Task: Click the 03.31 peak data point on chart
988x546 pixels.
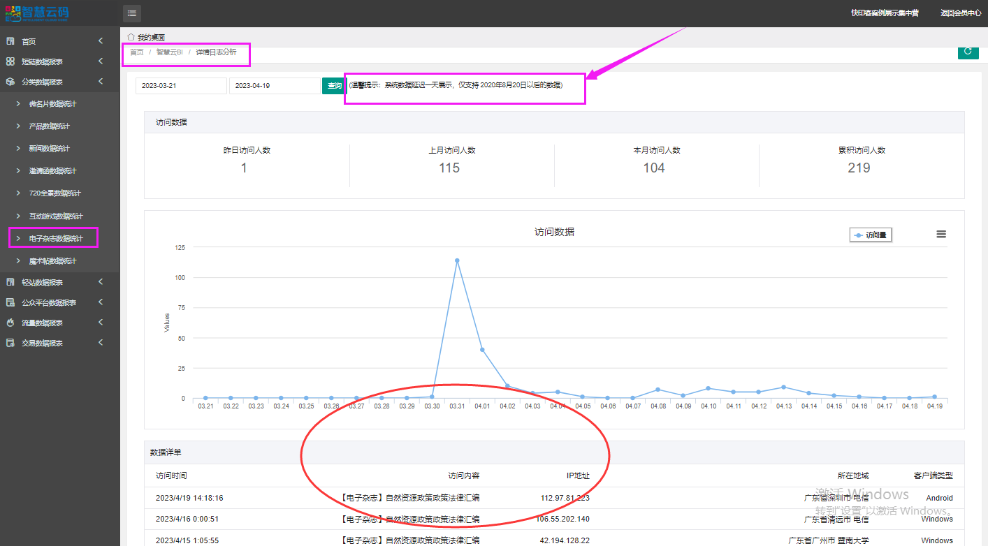Action: click(457, 260)
